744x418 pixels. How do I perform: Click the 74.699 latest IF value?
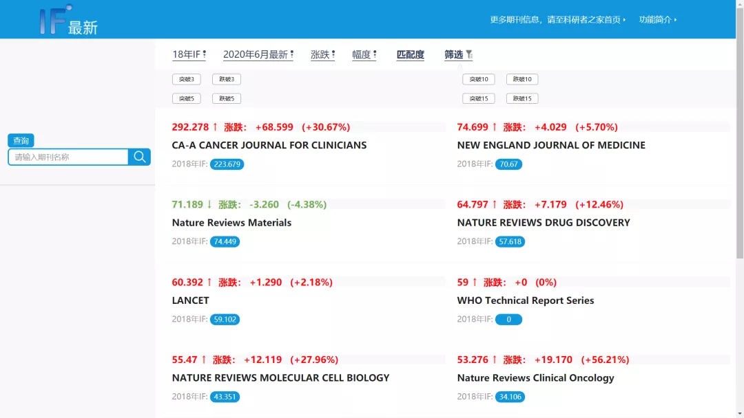tap(473, 127)
